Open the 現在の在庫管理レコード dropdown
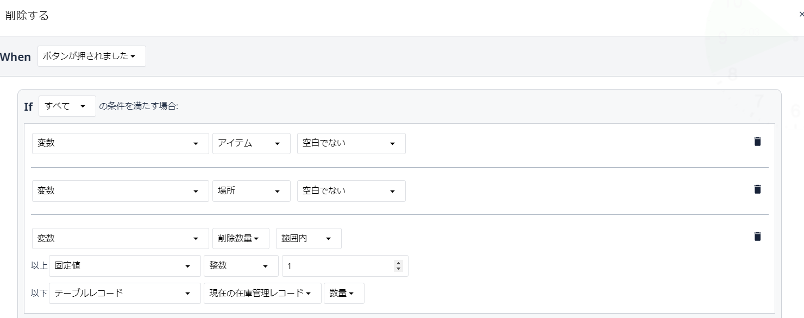The height and width of the screenshot is (318, 804). (x=262, y=294)
